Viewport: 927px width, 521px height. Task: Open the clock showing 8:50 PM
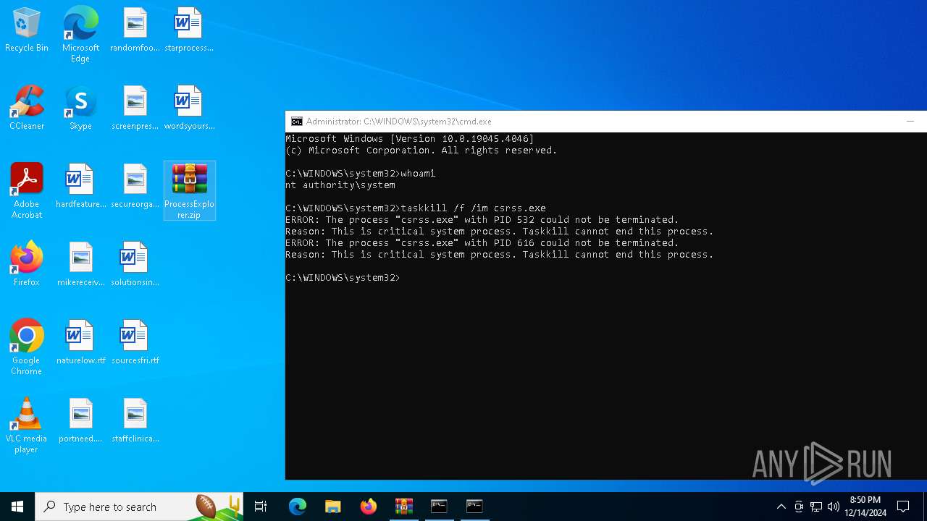pyautogui.click(x=865, y=507)
